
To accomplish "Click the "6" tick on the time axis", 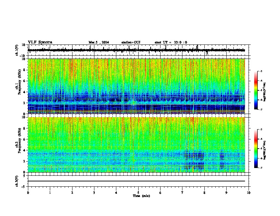I will 161,193.
